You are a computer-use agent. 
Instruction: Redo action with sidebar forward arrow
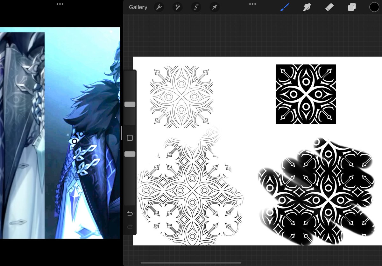pyautogui.click(x=130, y=227)
